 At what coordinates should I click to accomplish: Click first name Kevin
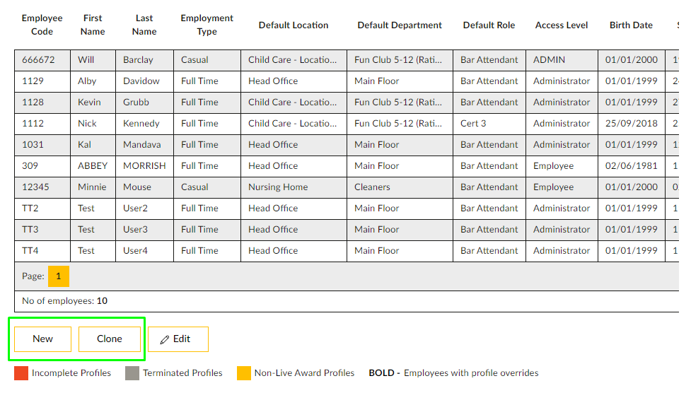tap(89, 102)
